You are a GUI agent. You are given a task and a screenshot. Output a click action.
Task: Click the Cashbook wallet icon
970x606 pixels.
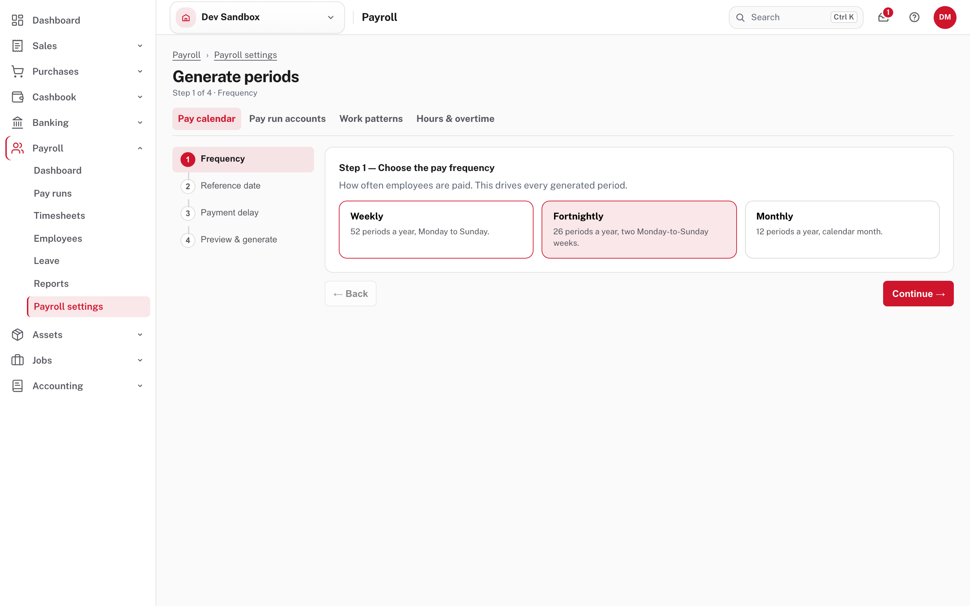point(17,97)
